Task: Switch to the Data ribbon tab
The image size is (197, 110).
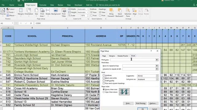Action: pos(52,5)
